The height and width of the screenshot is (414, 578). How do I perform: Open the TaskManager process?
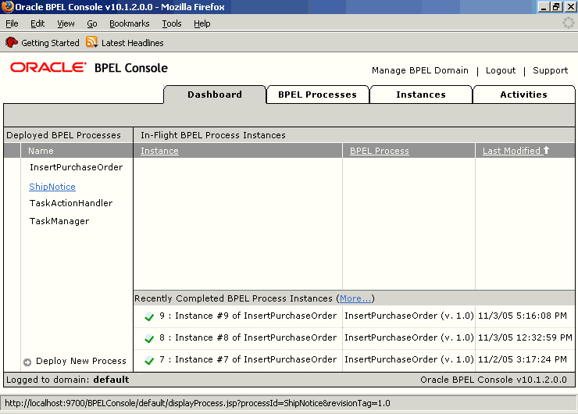[x=59, y=221]
